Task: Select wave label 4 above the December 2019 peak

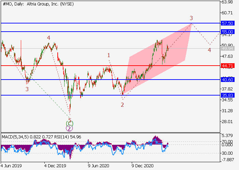Action: click(x=48, y=38)
